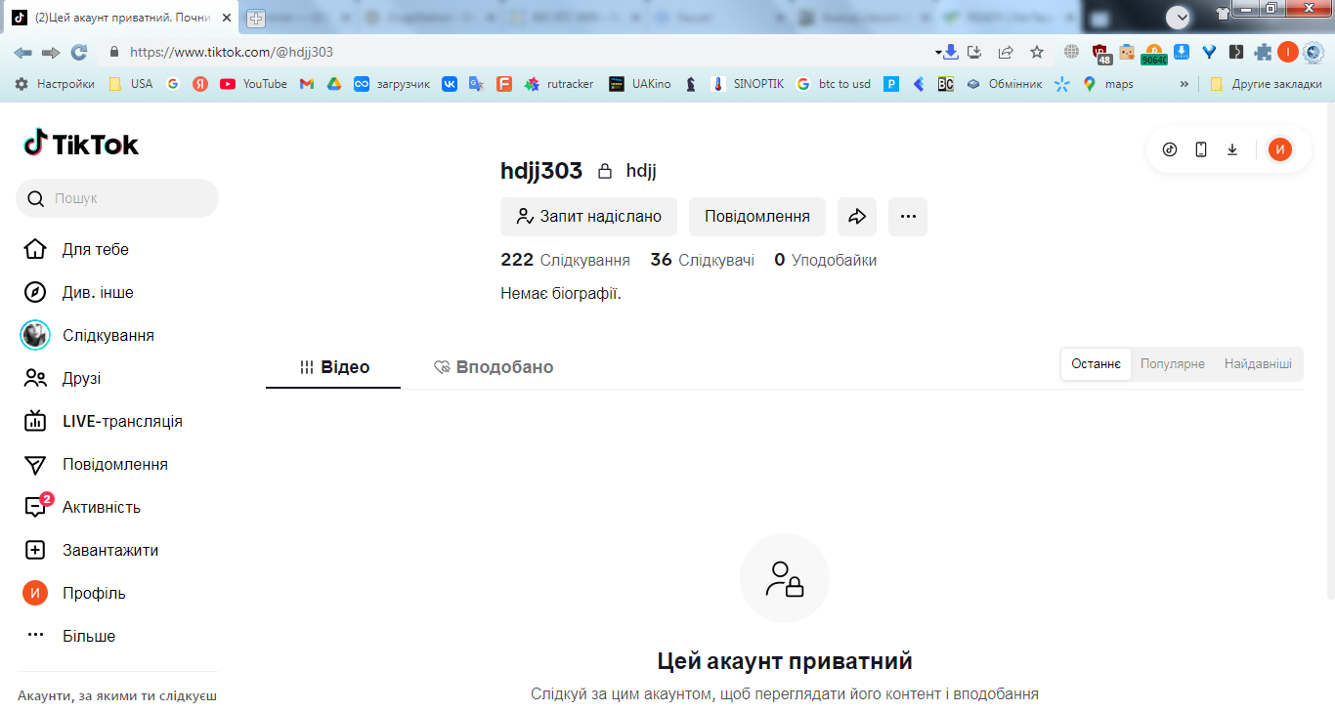
Task: Select the Відео tab
Action: point(333,367)
